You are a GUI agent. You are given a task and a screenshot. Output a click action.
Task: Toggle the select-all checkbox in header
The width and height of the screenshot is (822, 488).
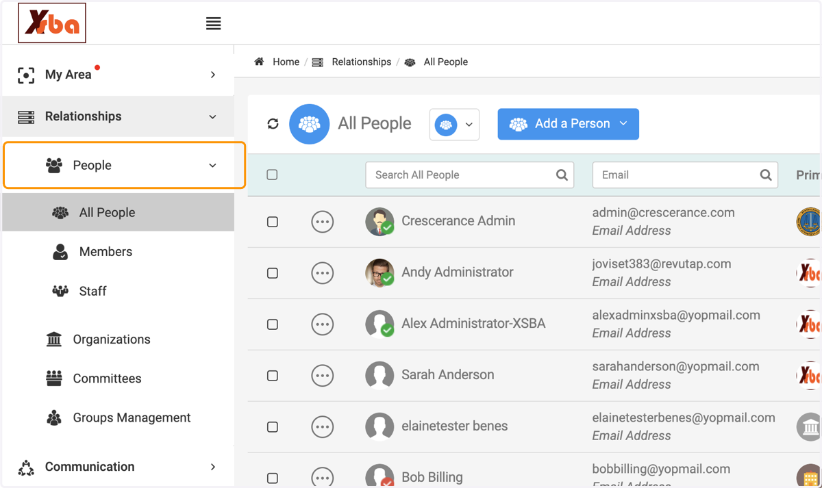coord(272,175)
